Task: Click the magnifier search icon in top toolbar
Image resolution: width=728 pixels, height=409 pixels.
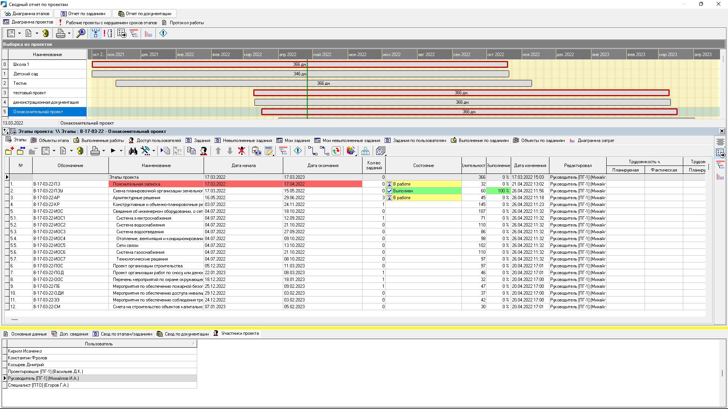Action: point(81,33)
